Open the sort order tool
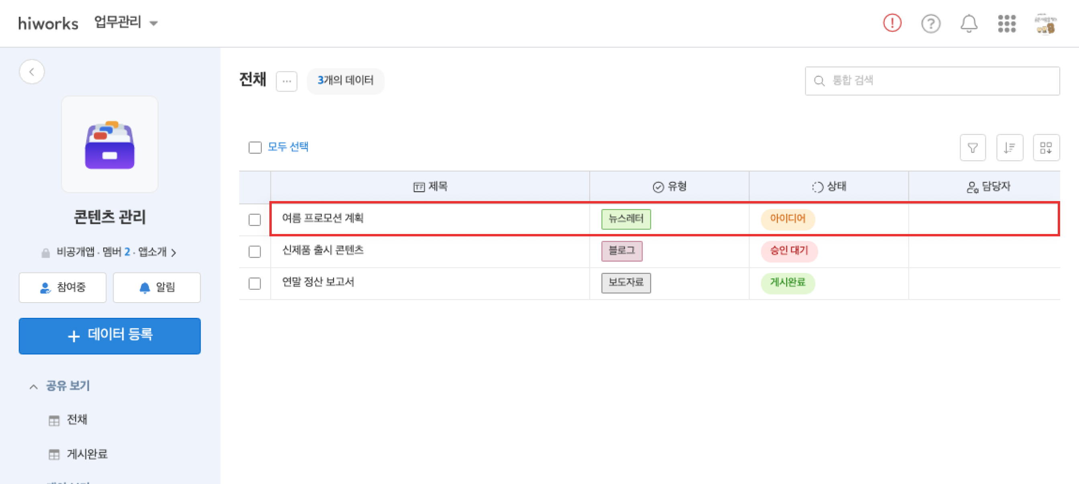 pos(1010,148)
